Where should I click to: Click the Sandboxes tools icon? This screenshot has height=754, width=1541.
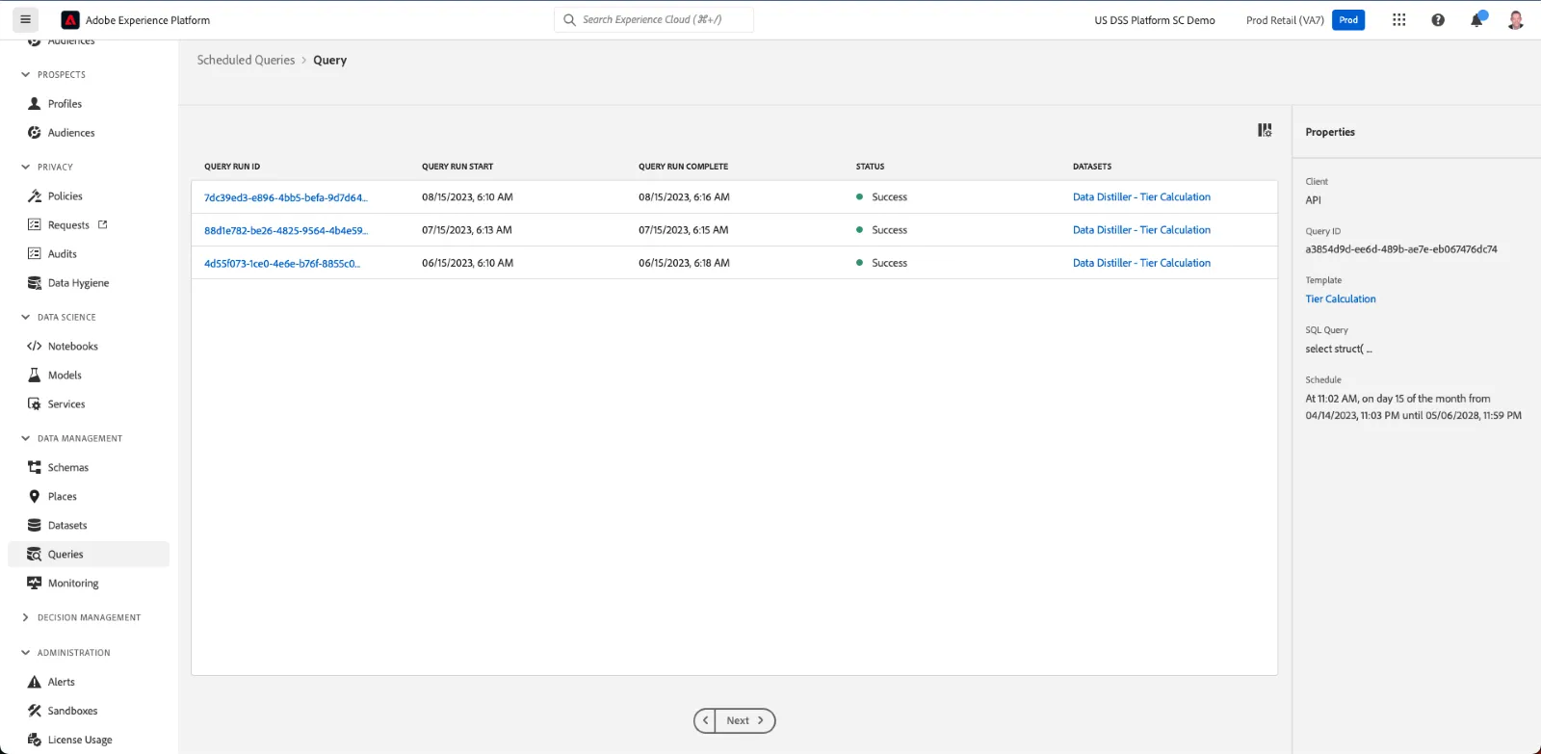pyautogui.click(x=35, y=711)
